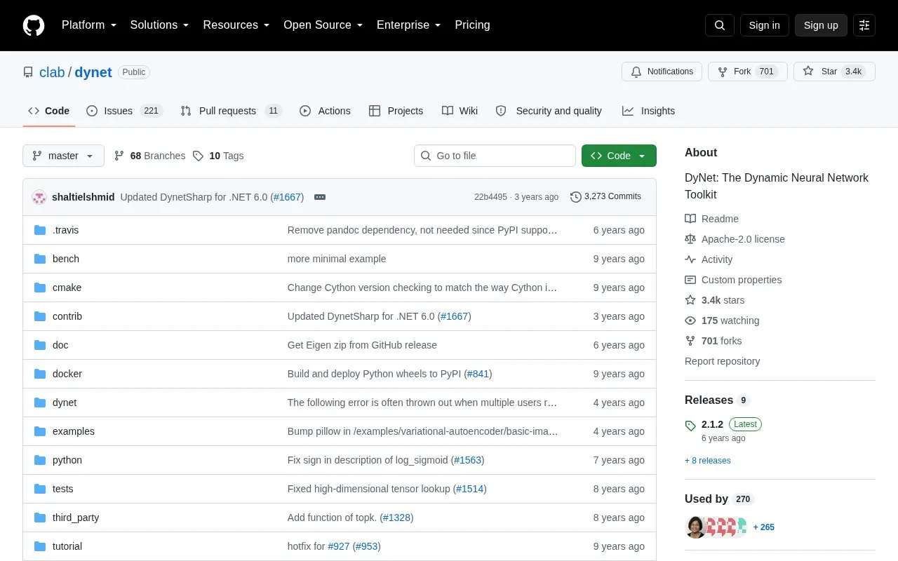Open the clab owner link

(x=52, y=72)
